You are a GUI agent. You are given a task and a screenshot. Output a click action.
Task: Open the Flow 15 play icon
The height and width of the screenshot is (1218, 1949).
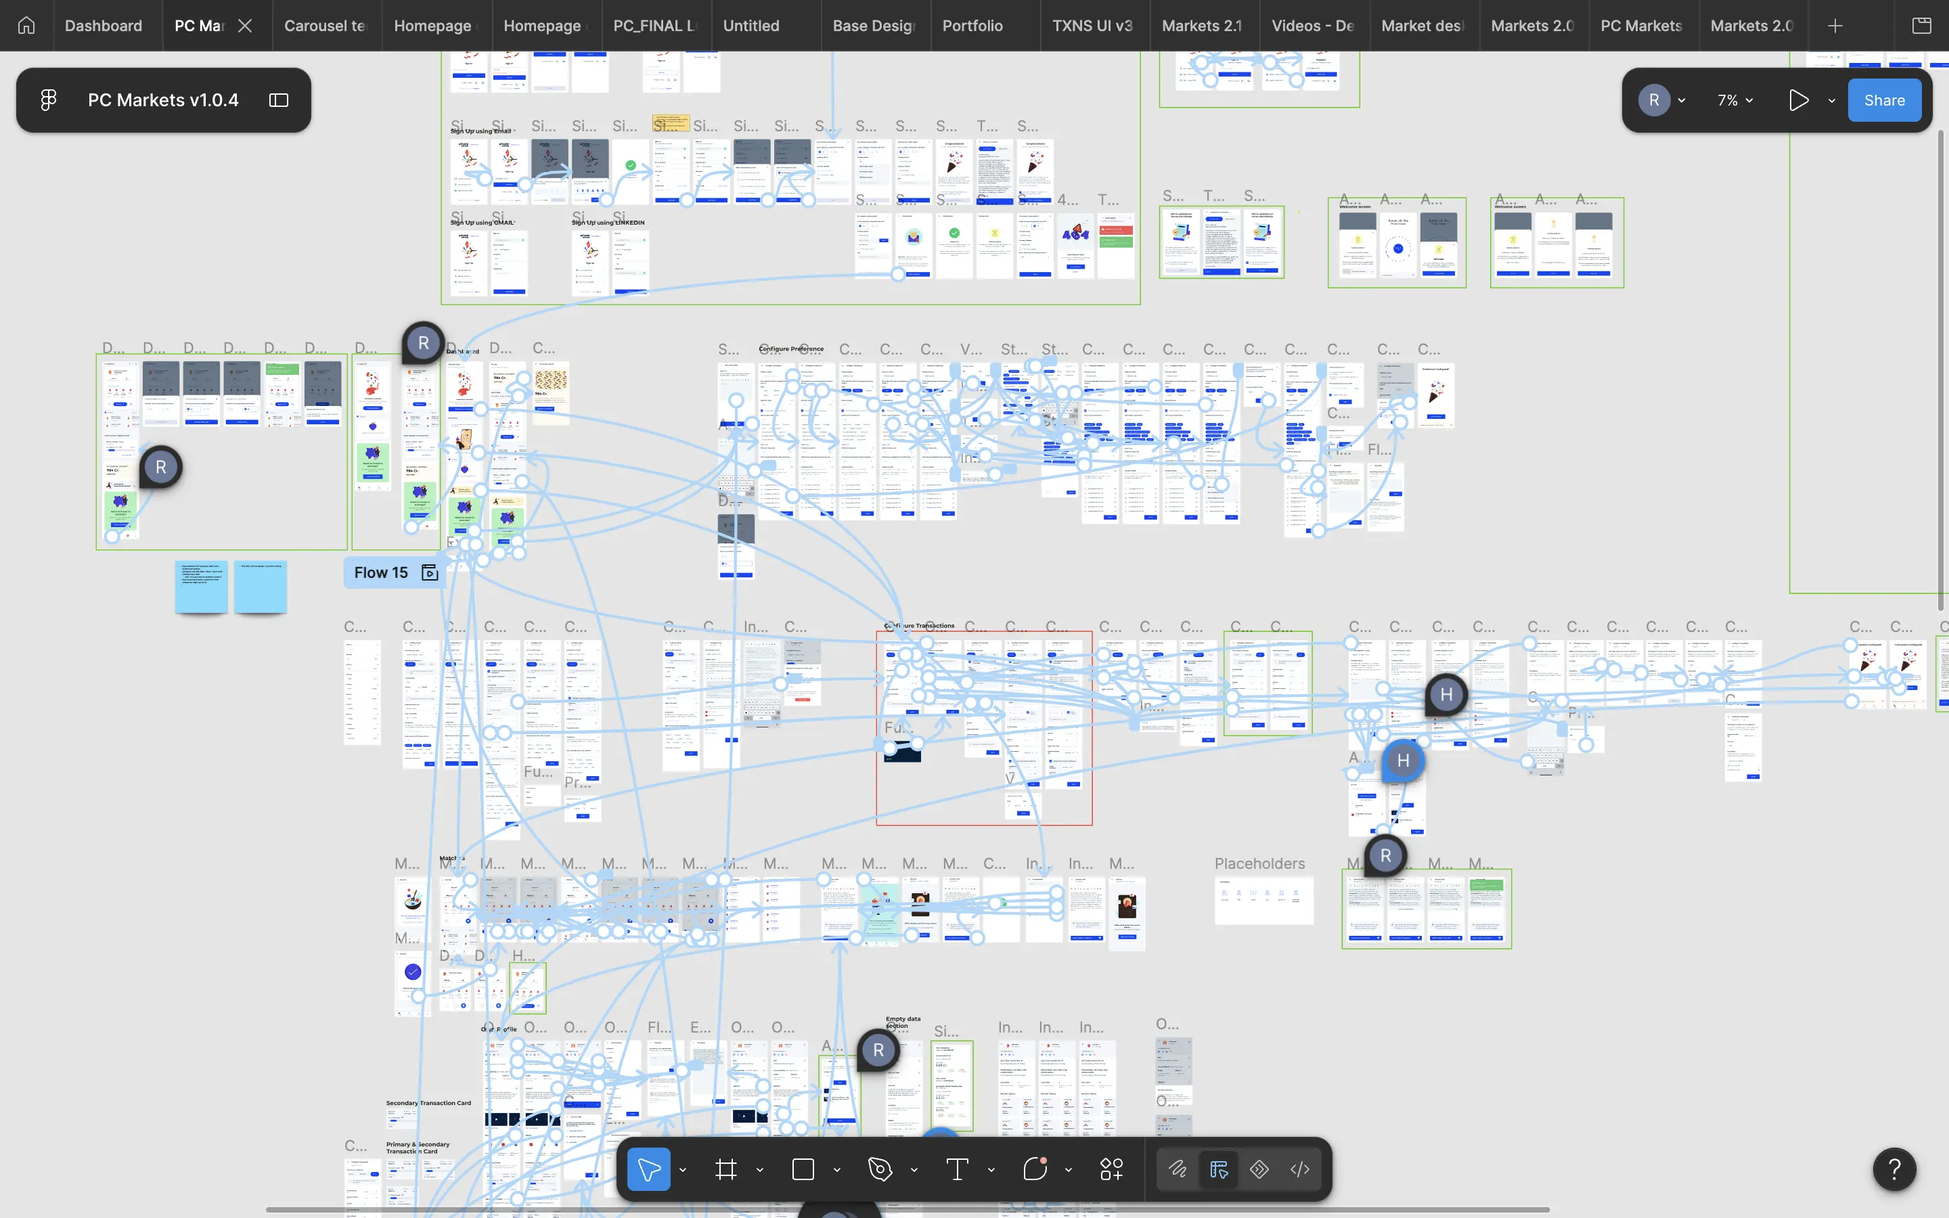pos(430,572)
